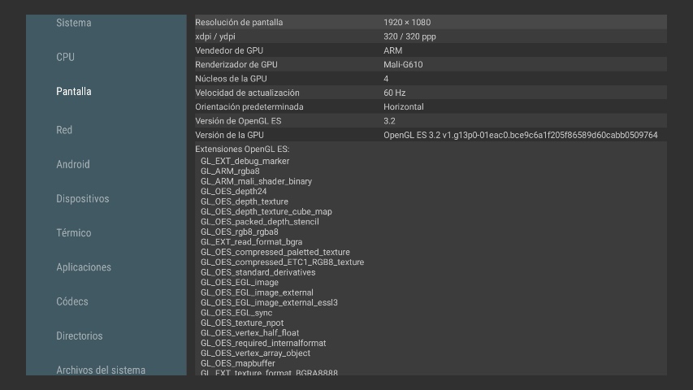Select the Orientación predeterminada label
Viewport: 693px width, 390px height.
tap(249, 106)
